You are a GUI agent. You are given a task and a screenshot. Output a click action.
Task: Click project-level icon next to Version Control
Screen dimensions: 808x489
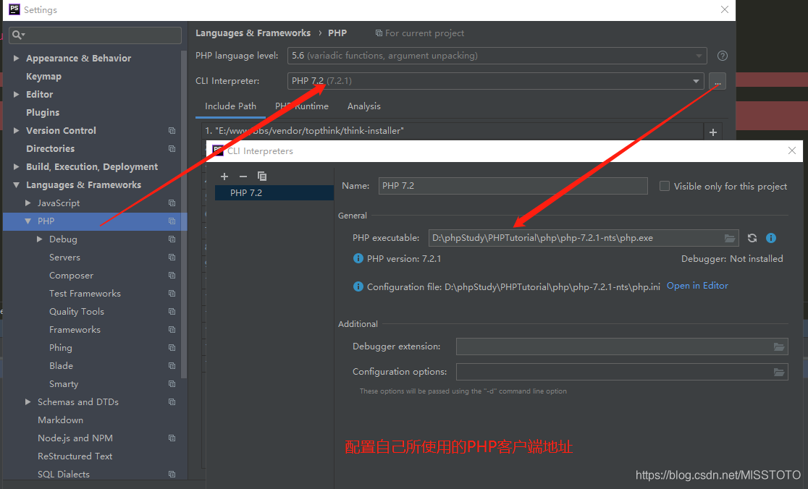172,131
